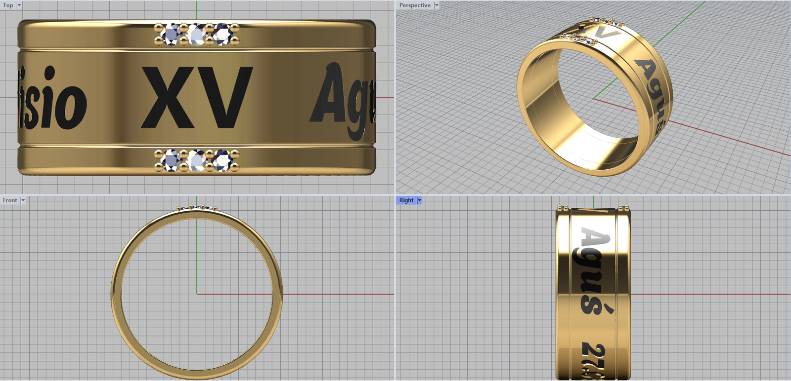
Task: Pick the upper left diamond in Top view
Action: pyautogui.click(x=171, y=34)
